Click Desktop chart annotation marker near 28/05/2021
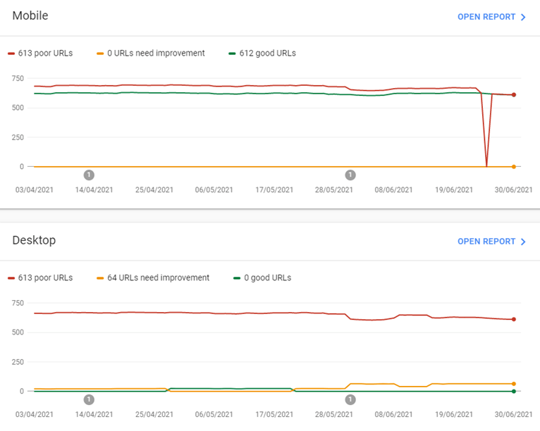The width and height of the screenshot is (540, 431). (x=350, y=400)
